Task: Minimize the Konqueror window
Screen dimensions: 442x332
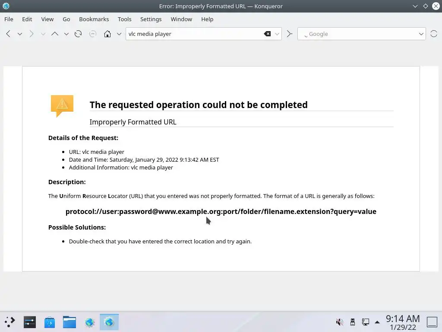Action: point(415,6)
